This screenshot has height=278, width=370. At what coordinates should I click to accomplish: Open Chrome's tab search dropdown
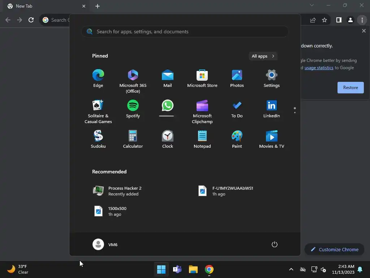(312, 5)
